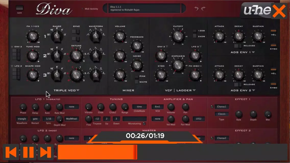This screenshot has width=290, height=163.
Task: Skip to next track button
Action: tap(45, 152)
